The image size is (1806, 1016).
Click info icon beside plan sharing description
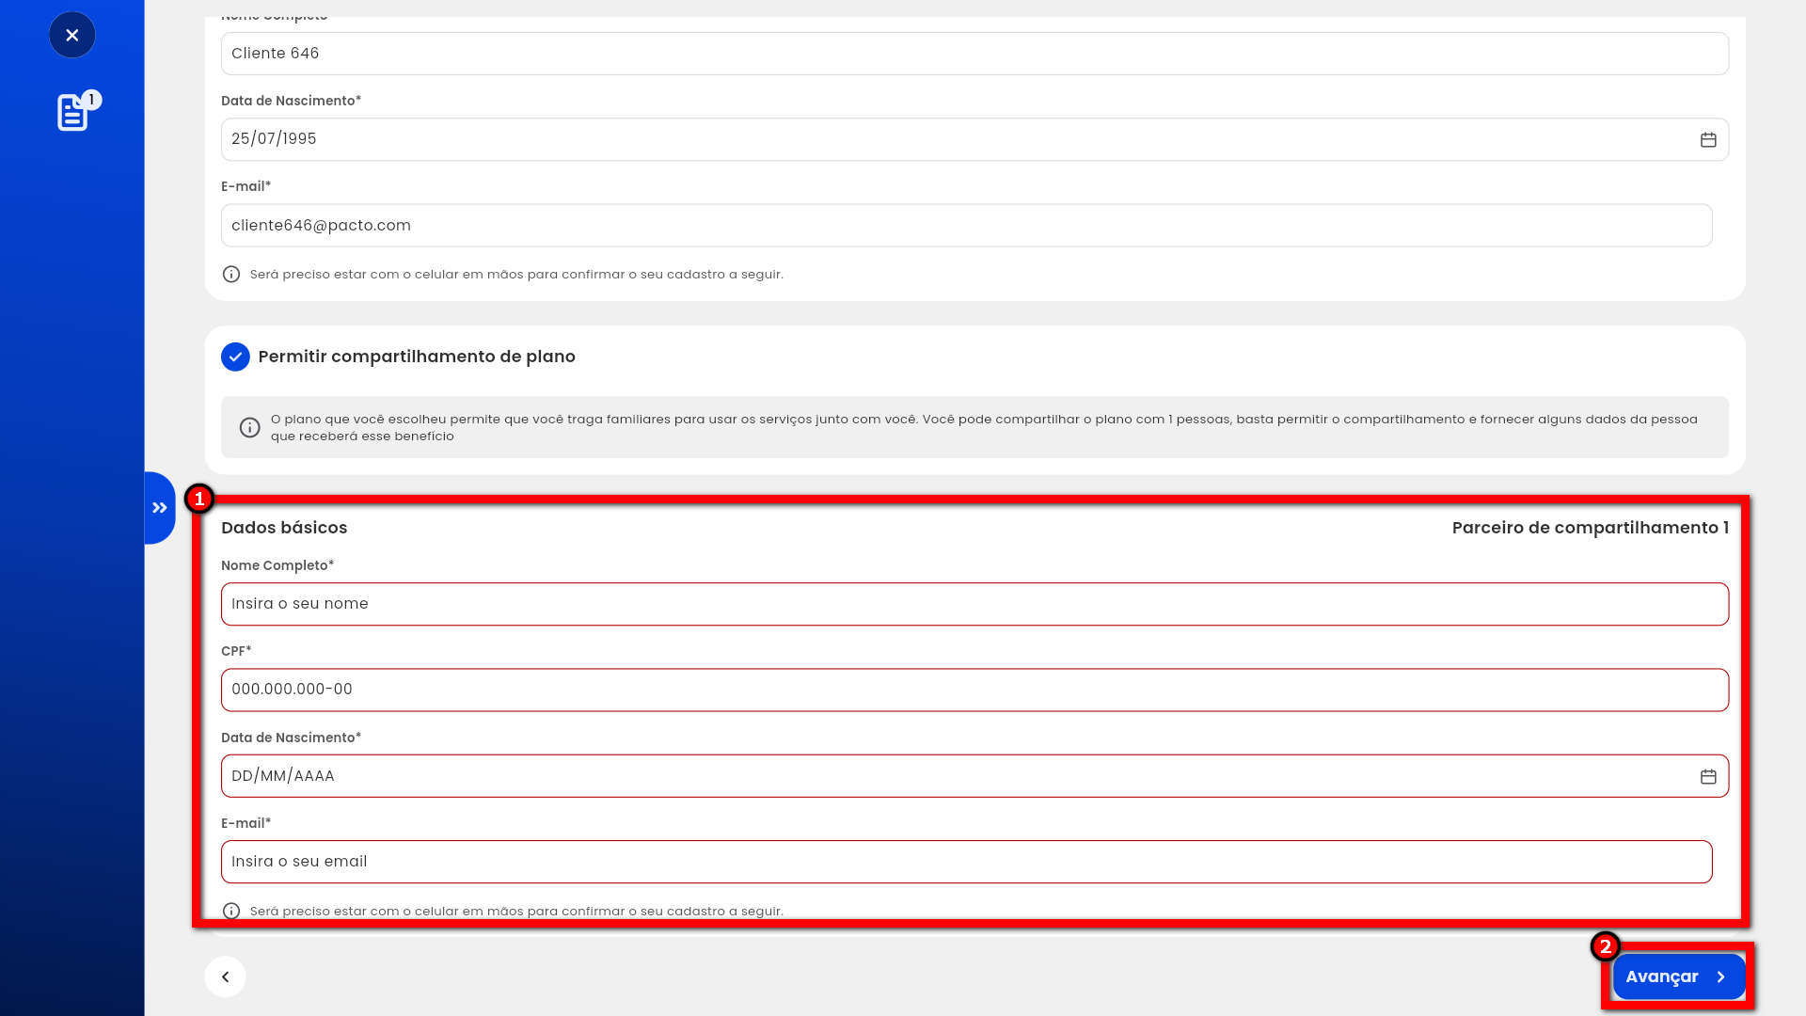coord(249,427)
